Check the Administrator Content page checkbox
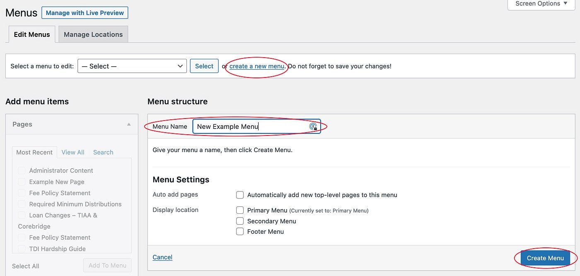 [x=21, y=170]
